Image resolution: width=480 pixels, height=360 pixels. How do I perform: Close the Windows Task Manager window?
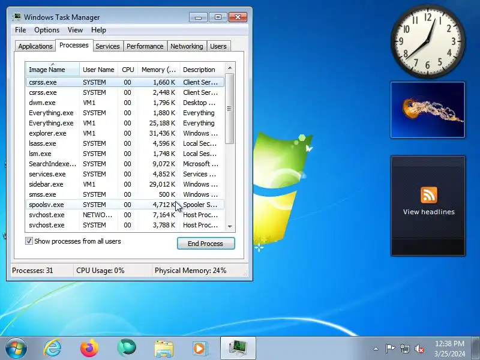click(x=238, y=17)
